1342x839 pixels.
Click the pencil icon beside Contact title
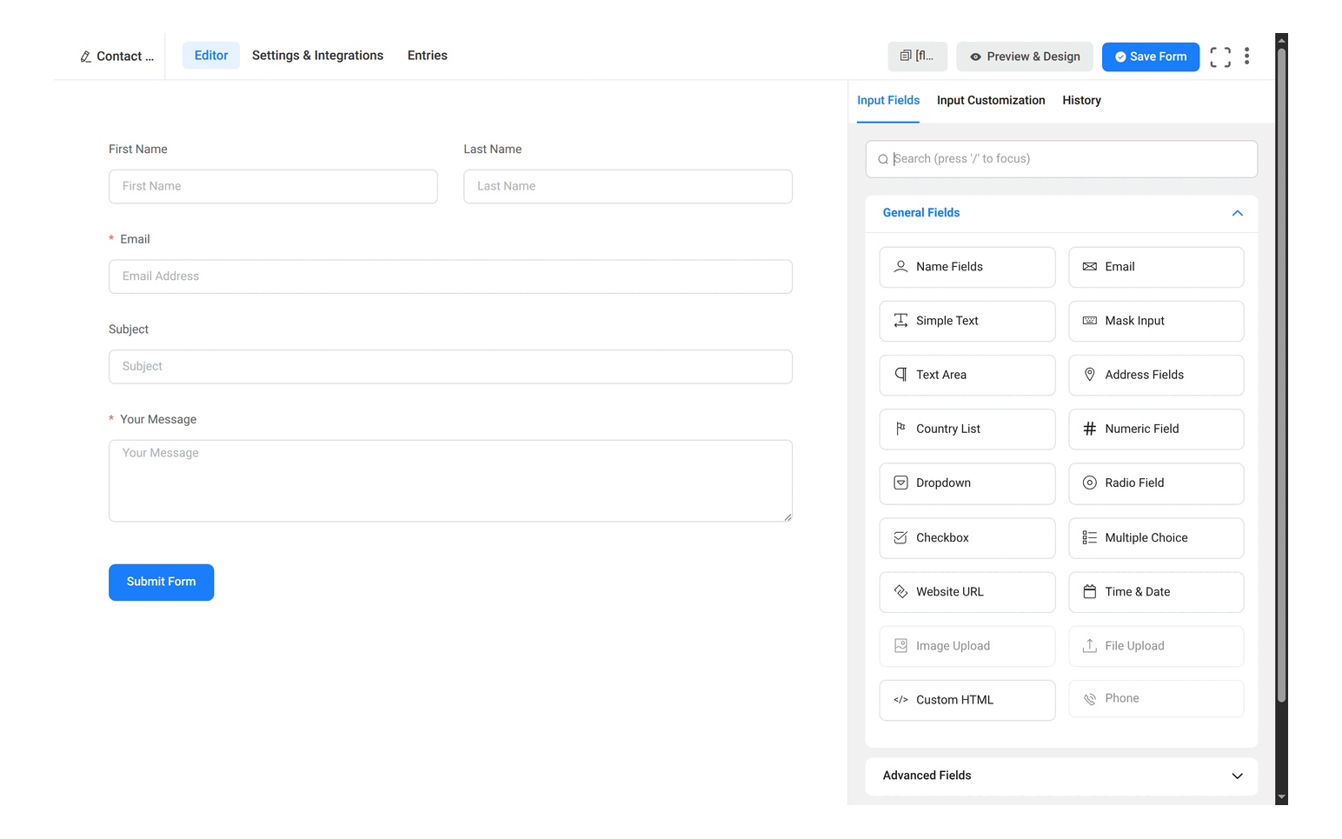click(85, 57)
